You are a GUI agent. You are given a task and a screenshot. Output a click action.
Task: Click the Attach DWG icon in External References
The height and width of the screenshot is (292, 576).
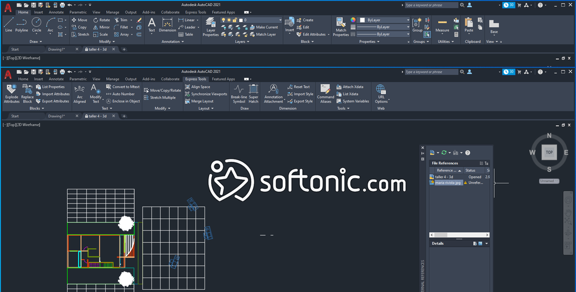point(433,153)
